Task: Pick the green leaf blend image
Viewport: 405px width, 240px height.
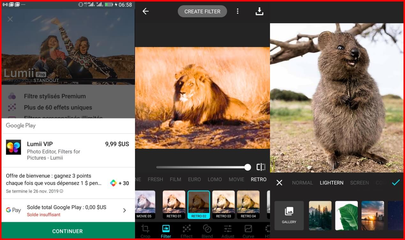Action: (x=346, y=215)
